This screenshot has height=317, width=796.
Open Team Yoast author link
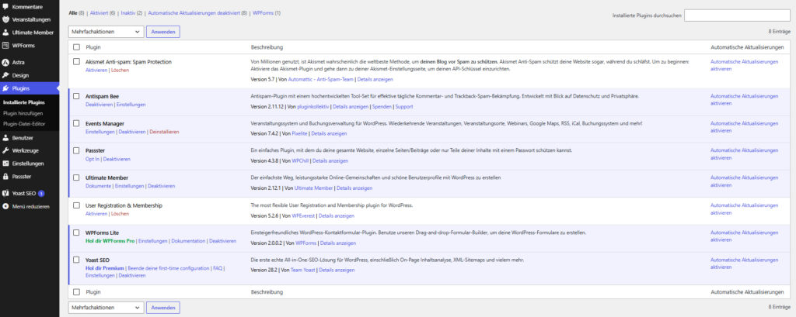click(303, 270)
